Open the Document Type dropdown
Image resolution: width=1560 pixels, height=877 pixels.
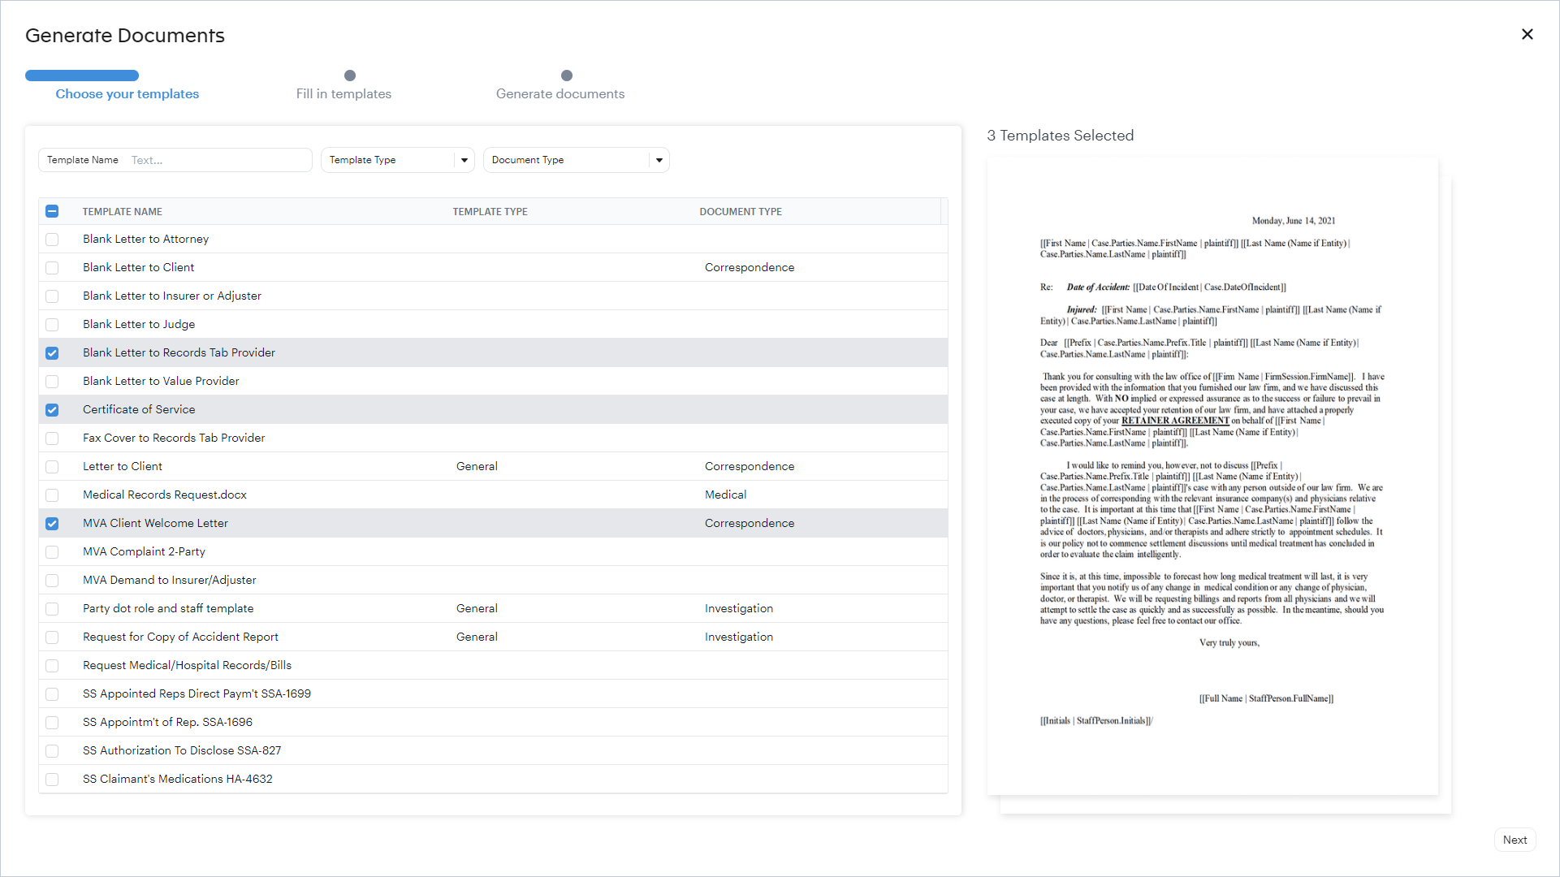coord(576,160)
